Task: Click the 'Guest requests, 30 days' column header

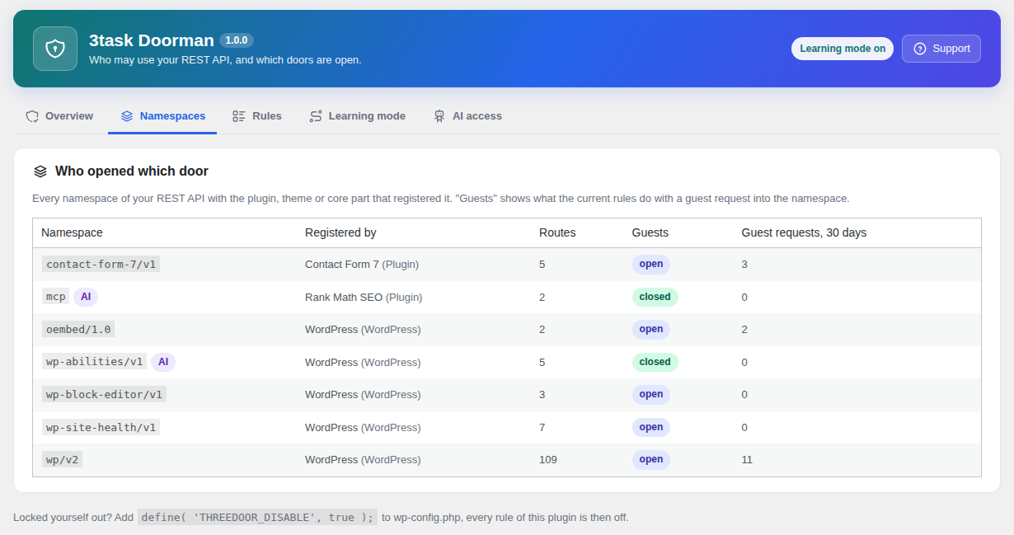Action: pos(804,232)
